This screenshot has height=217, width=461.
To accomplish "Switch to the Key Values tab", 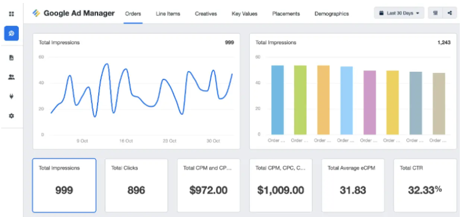I will pyautogui.click(x=245, y=14).
